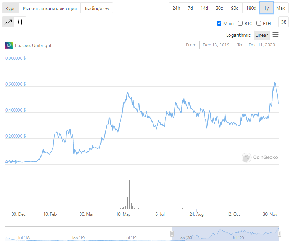Click the График Unibright title
This screenshot has width=291, height=247.
(x=33, y=45)
